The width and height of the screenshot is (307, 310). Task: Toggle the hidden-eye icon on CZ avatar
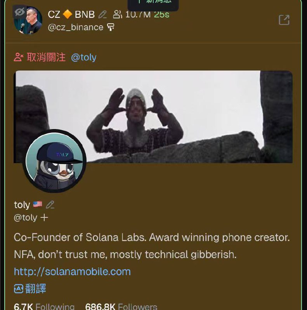[20, 12]
